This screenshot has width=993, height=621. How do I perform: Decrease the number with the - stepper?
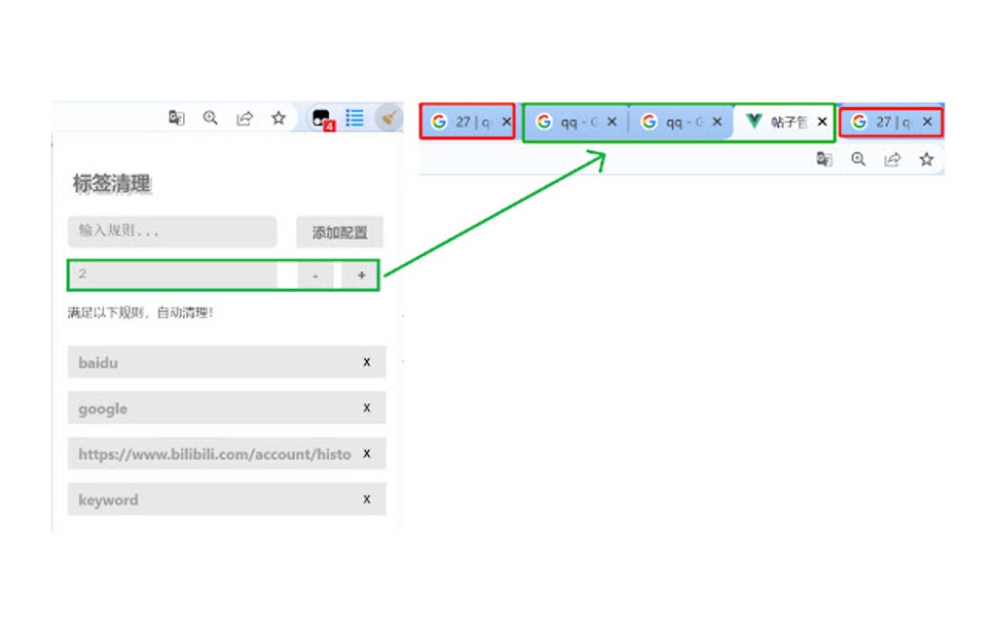tap(314, 274)
